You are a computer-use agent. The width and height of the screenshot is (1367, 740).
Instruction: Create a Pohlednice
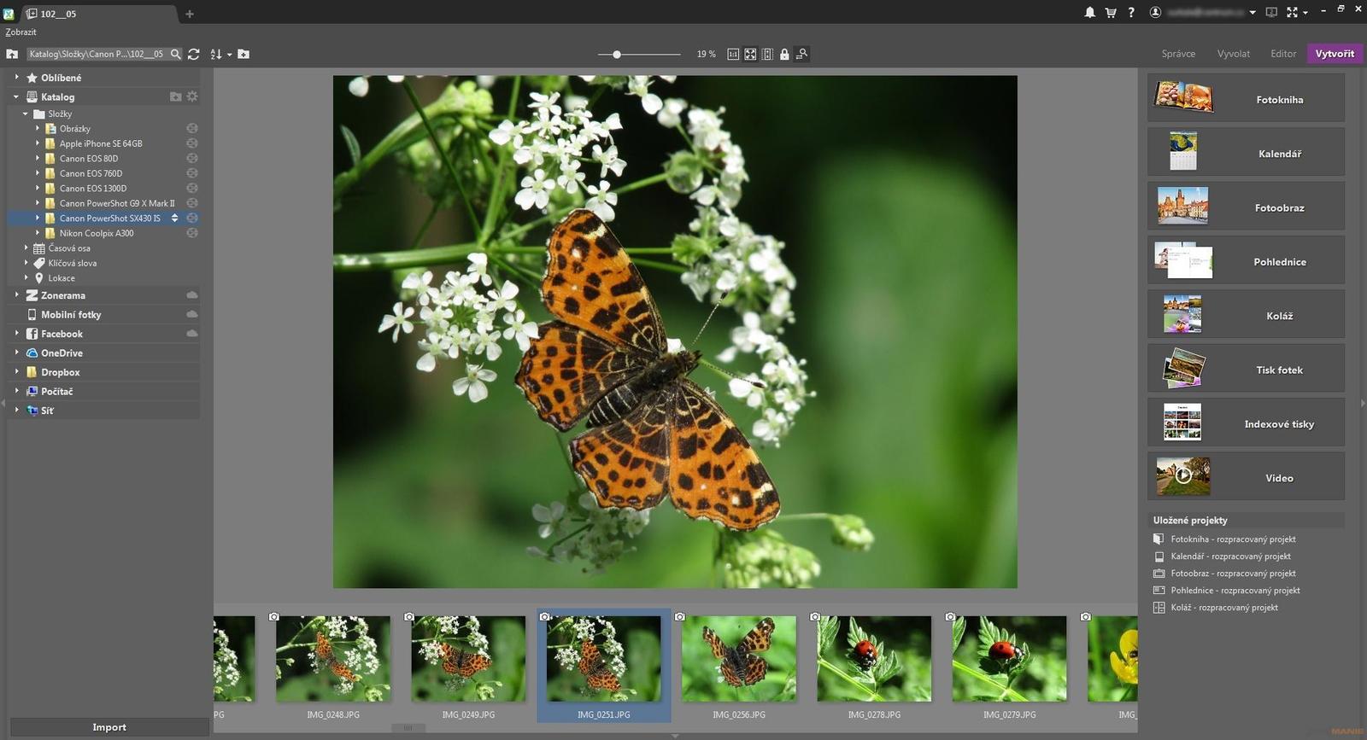point(1246,260)
